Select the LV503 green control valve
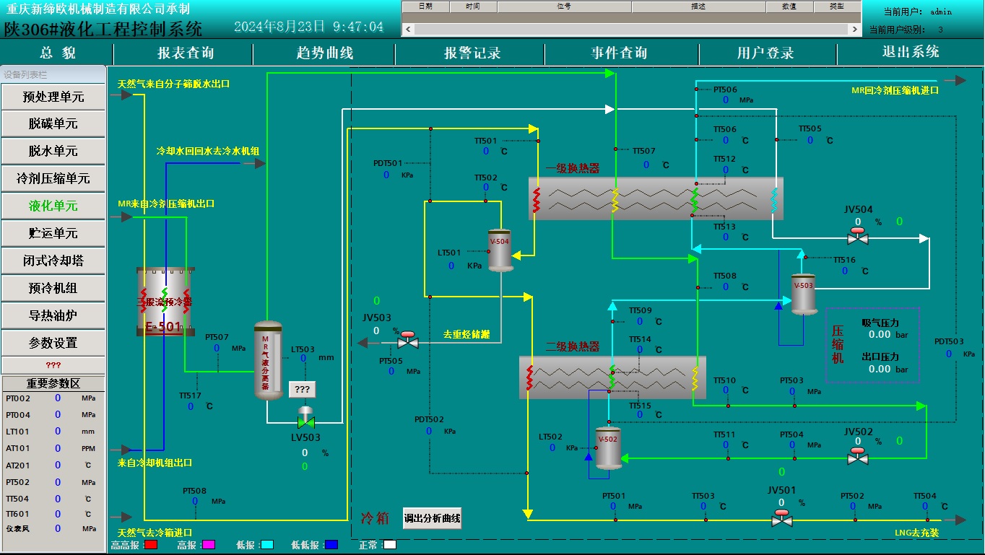 pyautogui.click(x=306, y=420)
